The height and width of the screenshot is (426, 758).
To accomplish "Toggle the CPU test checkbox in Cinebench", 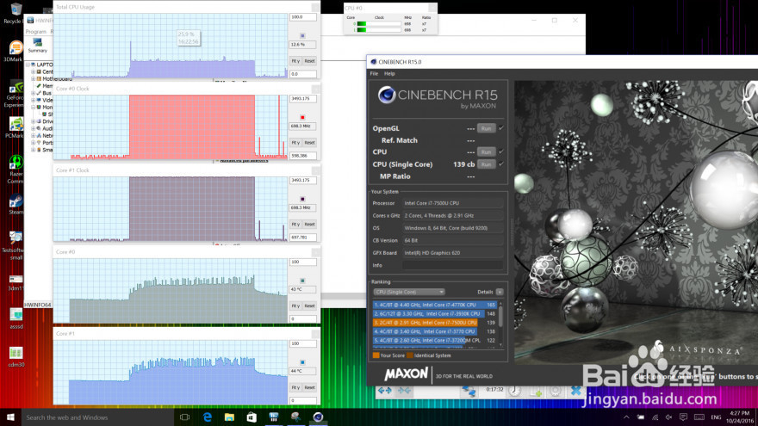I will coord(500,151).
